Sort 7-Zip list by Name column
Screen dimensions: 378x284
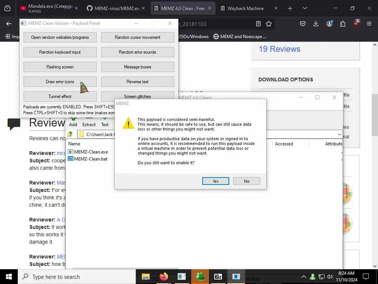point(74,144)
